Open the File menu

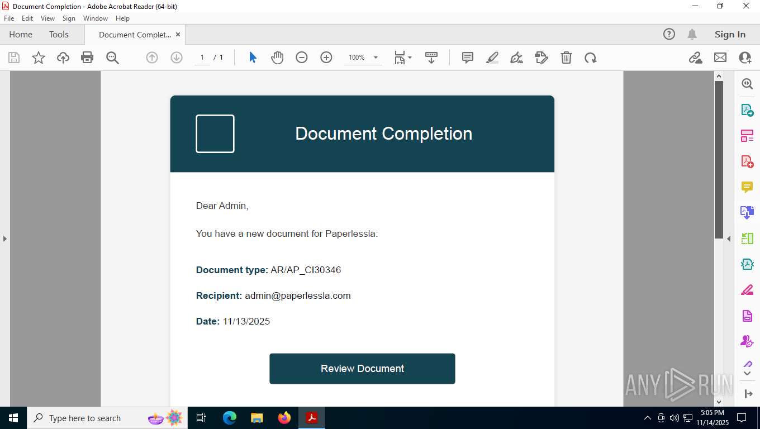pyautogui.click(x=9, y=18)
